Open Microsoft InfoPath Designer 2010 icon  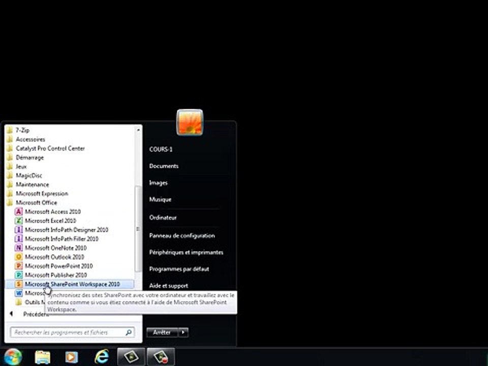coord(19,230)
